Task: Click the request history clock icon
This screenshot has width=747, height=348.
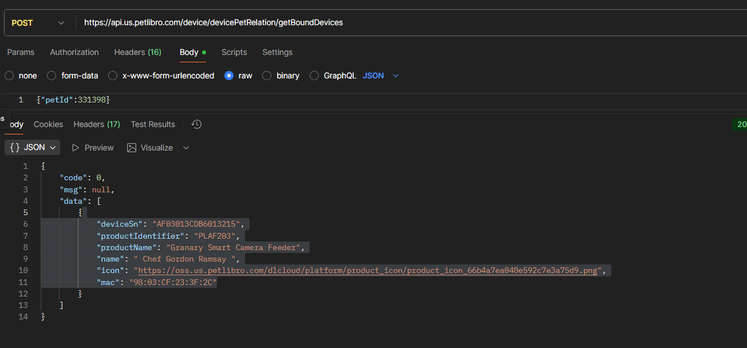Action: click(196, 124)
